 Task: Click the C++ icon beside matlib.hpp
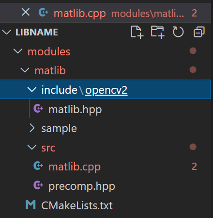pyautogui.click(x=38, y=108)
